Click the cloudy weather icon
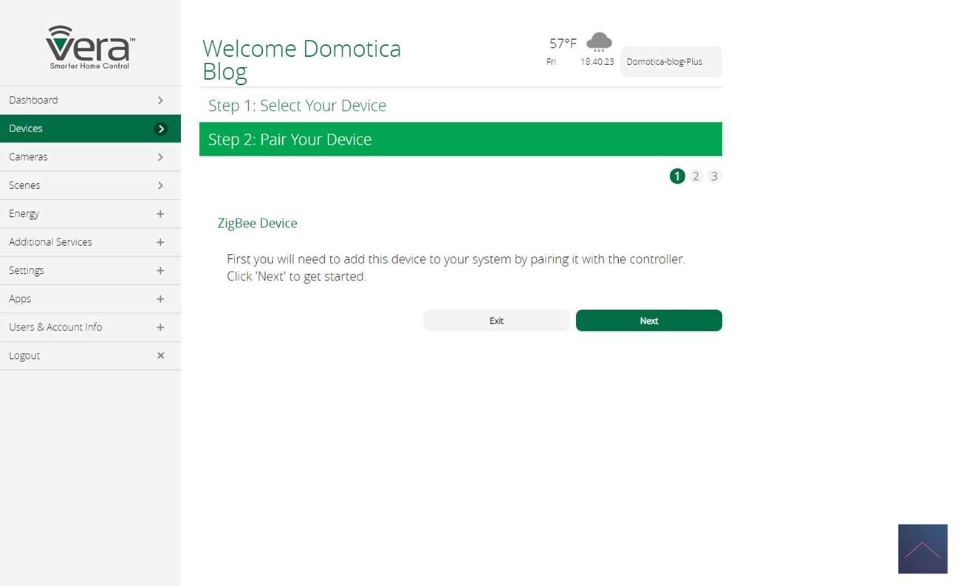Viewport: 960px width, 586px height. [599, 42]
